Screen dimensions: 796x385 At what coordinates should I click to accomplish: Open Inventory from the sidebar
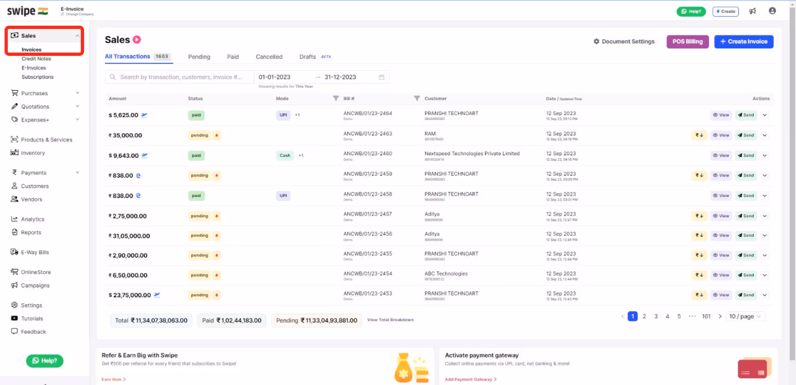(33, 153)
